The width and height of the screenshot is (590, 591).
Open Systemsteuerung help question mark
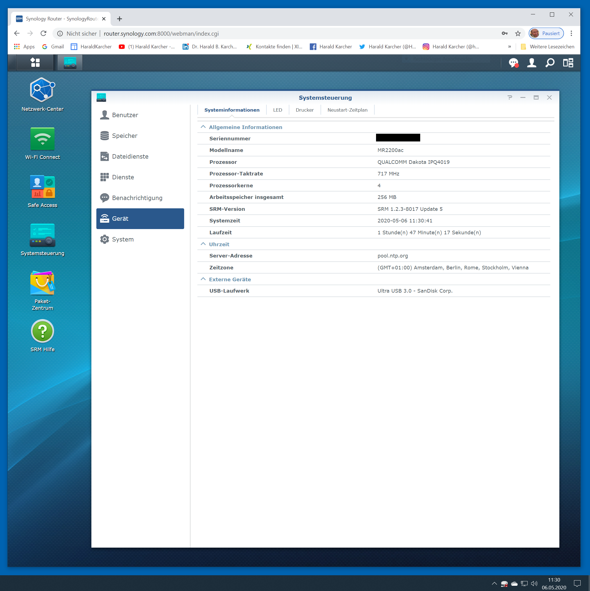point(509,98)
